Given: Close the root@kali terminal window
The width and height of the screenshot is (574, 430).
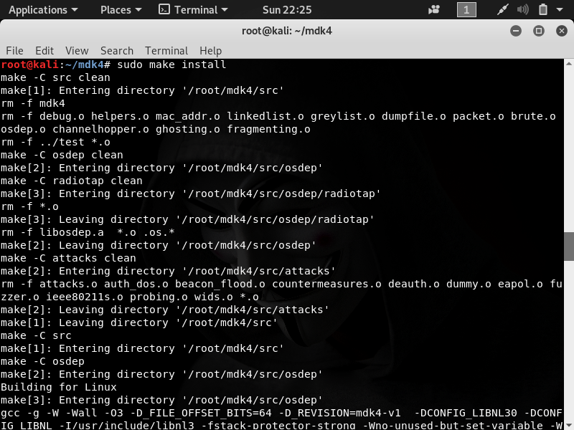Looking at the screenshot, I should [x=561, y=31].
